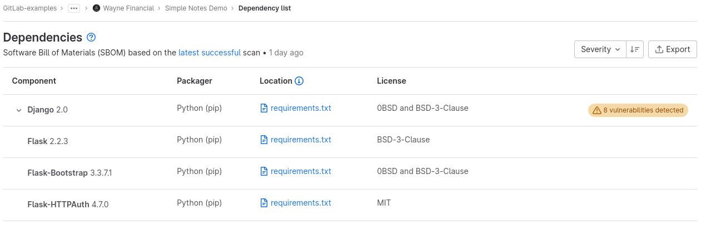Open requirements.txt link for Flask 2.2.3
Viewport: 701px width, 225px height.
click(x=301, y=140)
